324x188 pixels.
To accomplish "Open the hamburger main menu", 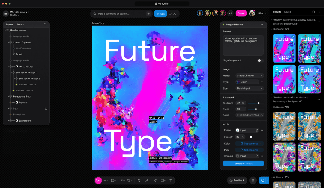I will click(6, 13).
